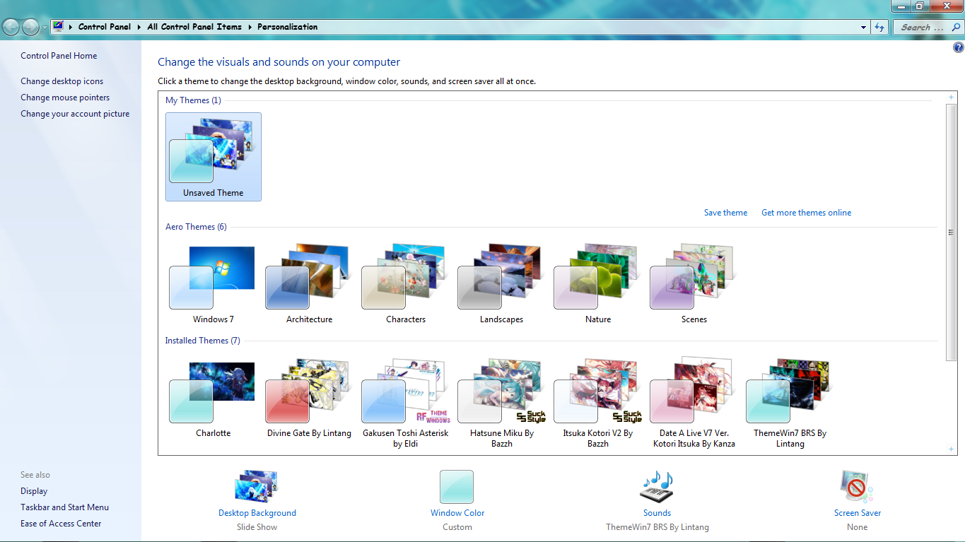Click My Themes (1) group header
Image resolution: width=965 pixels, height=542 pixels.
click(193, 100)
